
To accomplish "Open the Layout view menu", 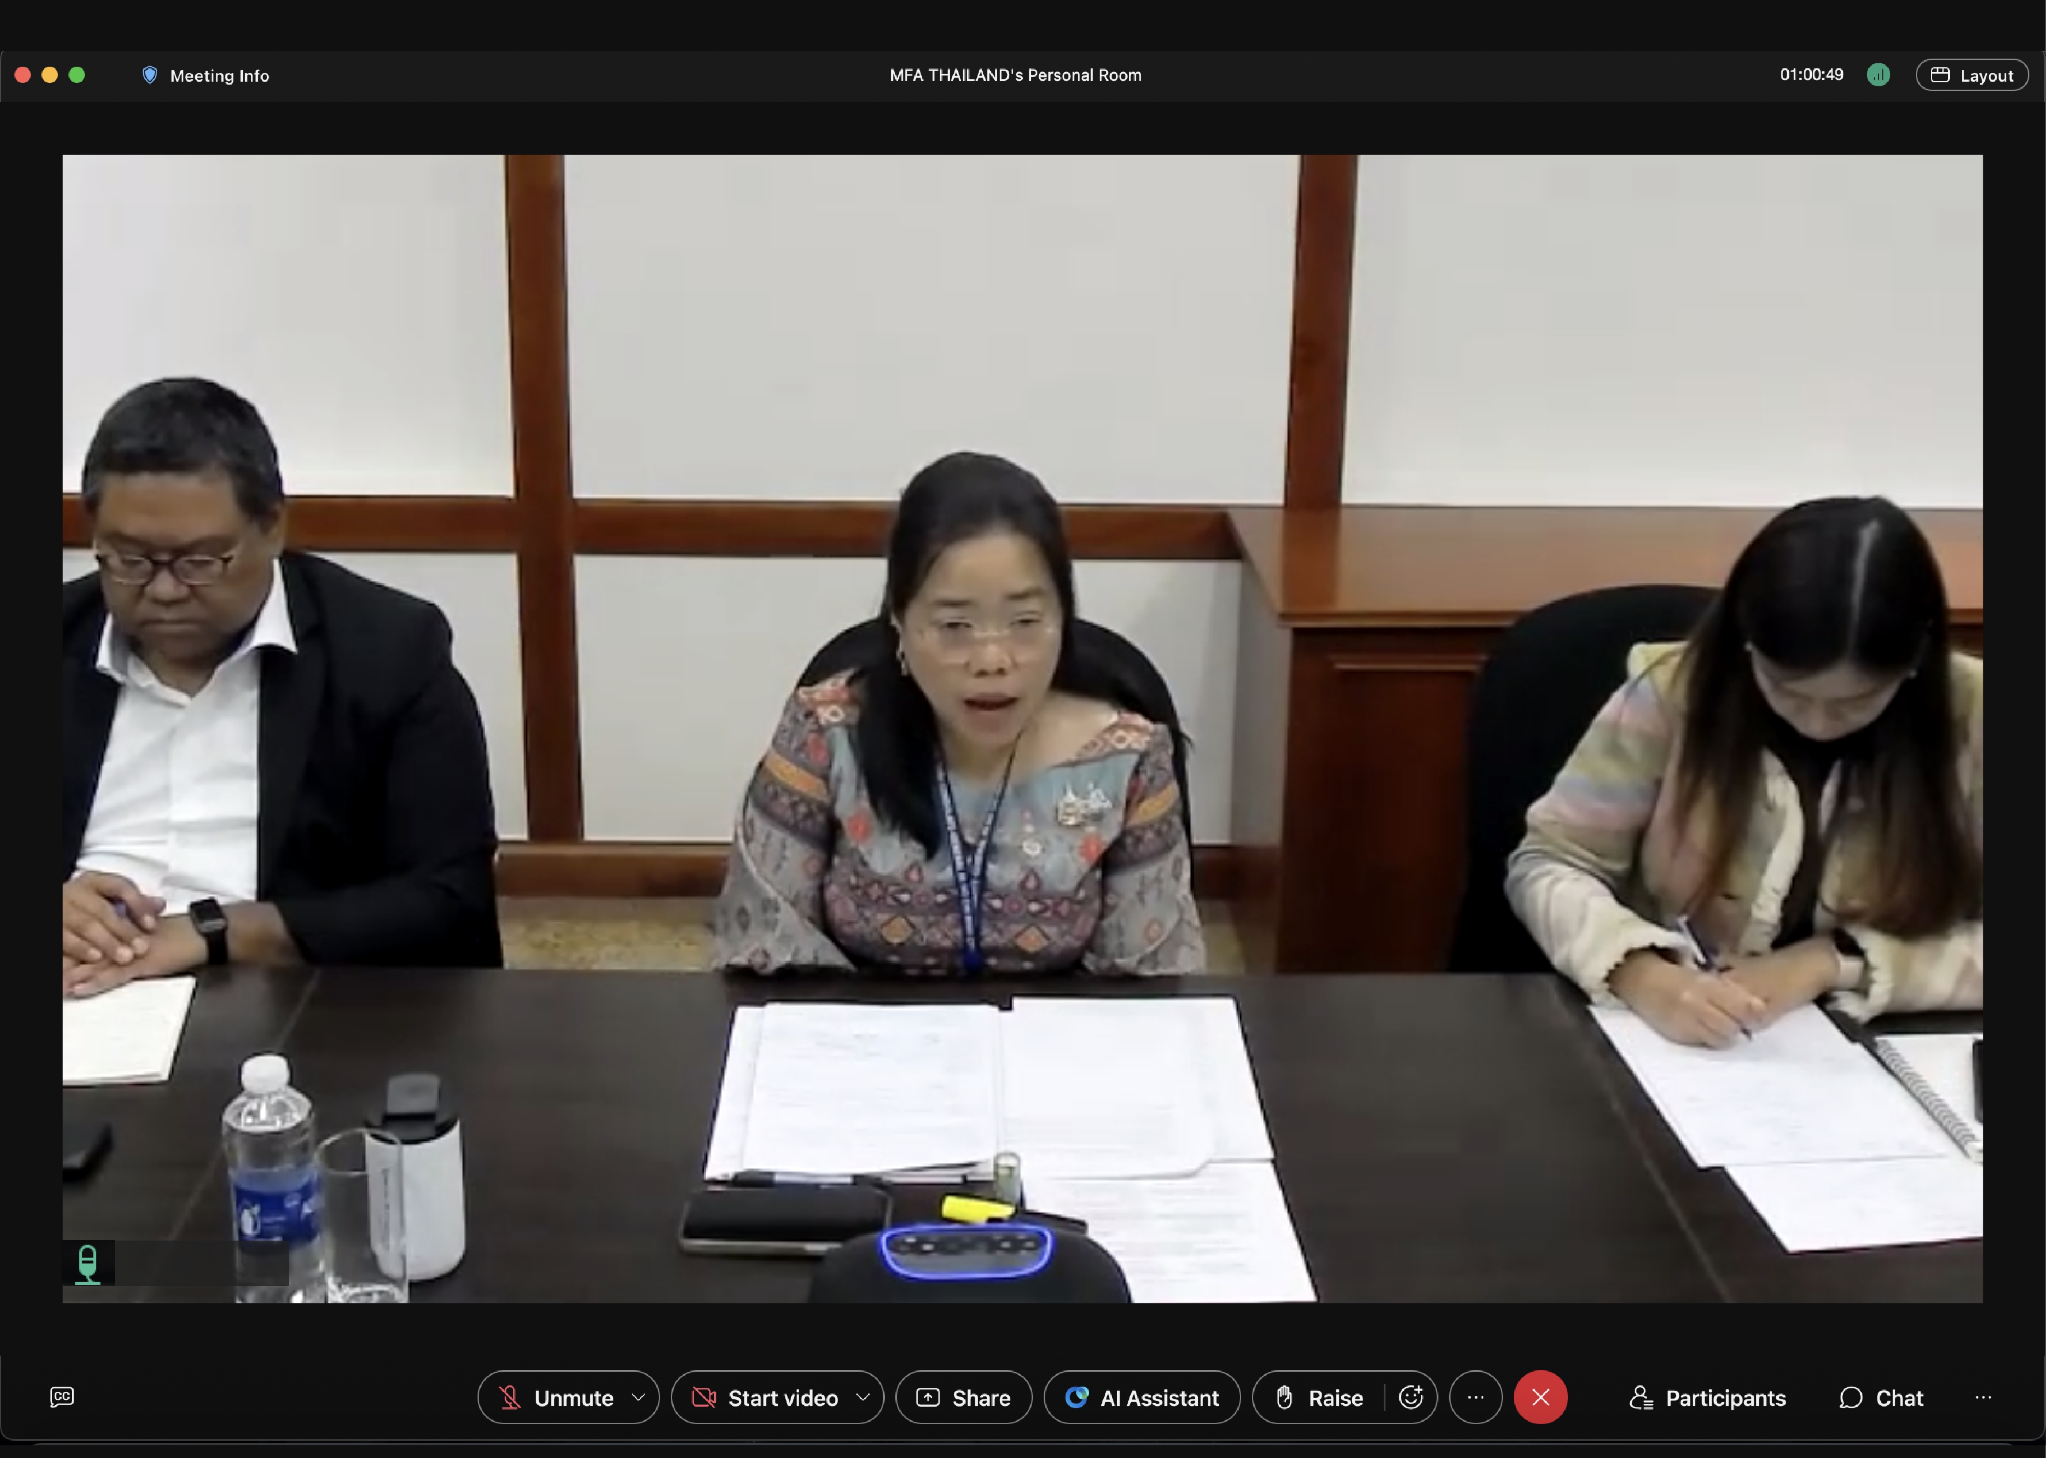I will 1971,75.
